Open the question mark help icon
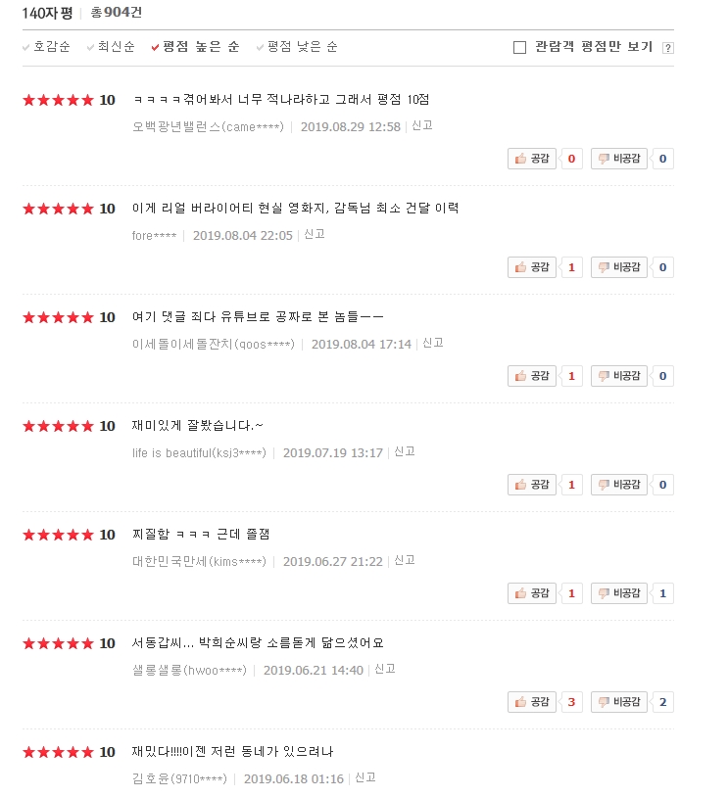The image size is (728, 798). coord(668,48)
